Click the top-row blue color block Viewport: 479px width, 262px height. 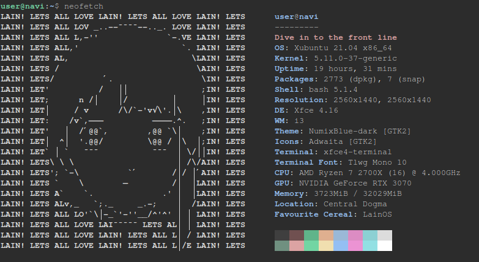coord(341,236)
